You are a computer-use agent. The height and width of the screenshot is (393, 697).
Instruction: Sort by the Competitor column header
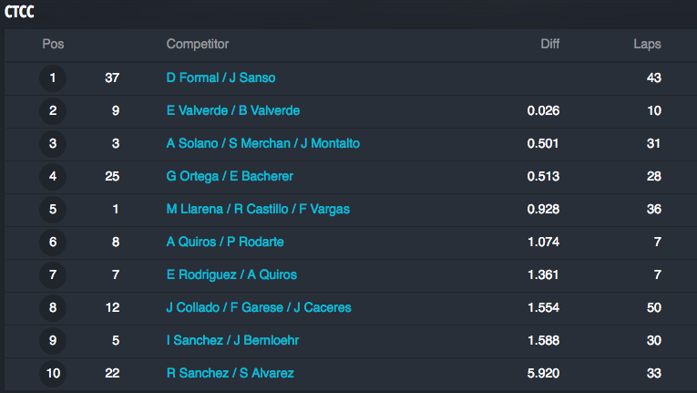point(198,45)
